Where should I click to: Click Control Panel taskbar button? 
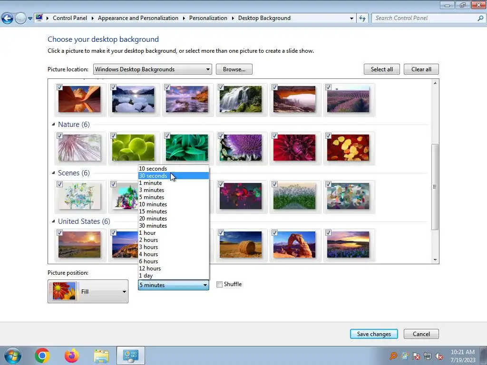pos(130,355)
